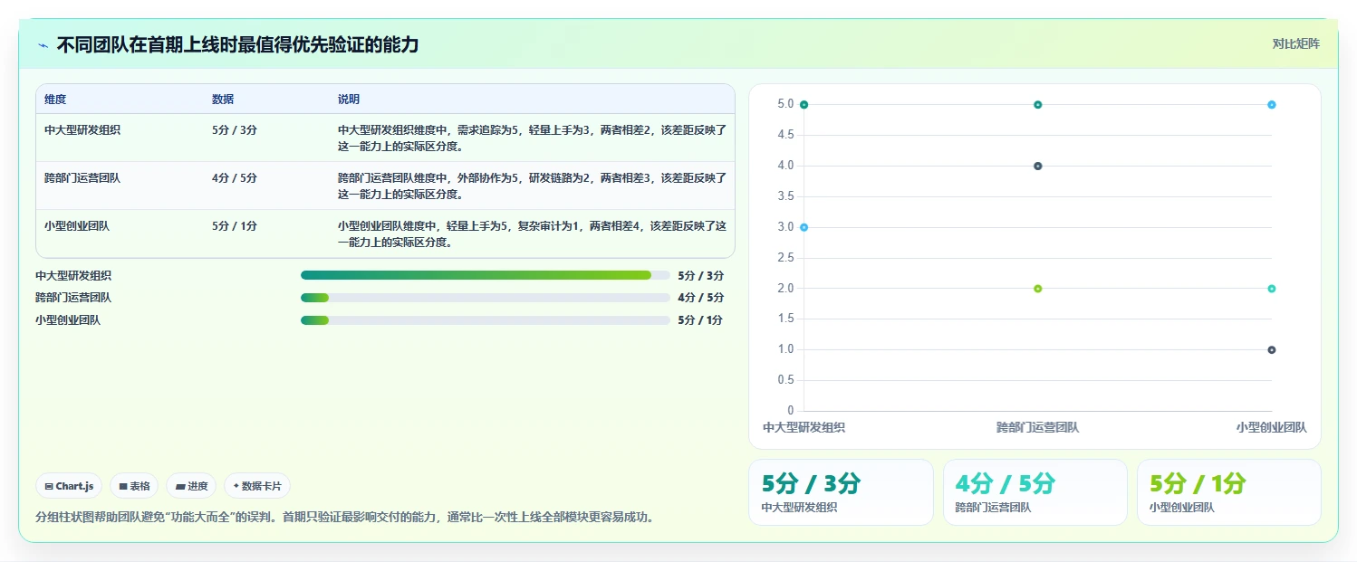Image resolution: width=1357 pixels, height=562 pixels.
Task: Click the 中大型研发组织 progress bar
Action: click(486, 275)
